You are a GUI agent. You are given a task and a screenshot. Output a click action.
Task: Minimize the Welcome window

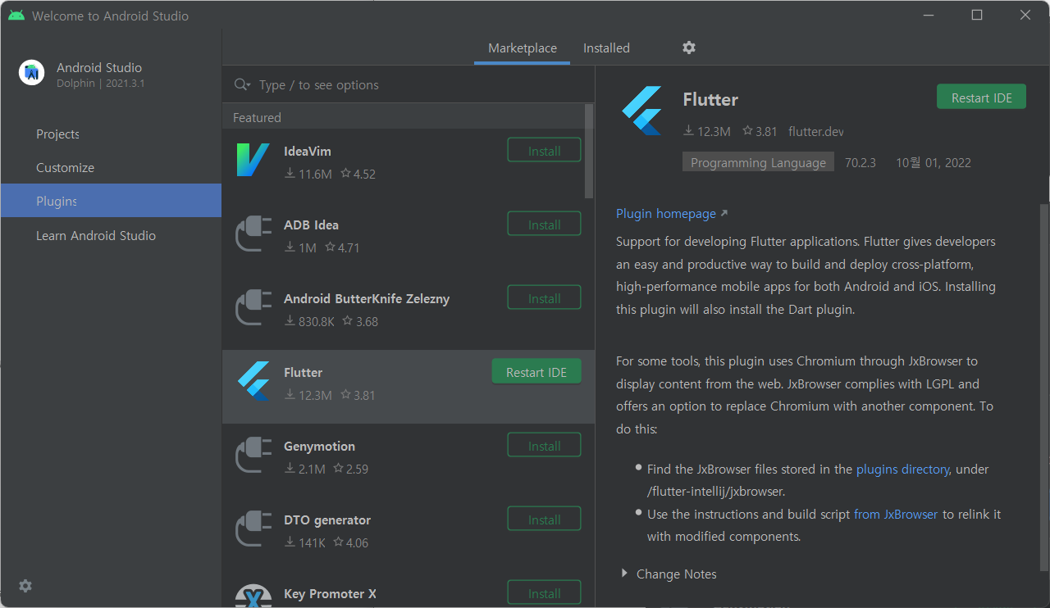(928, 15)
